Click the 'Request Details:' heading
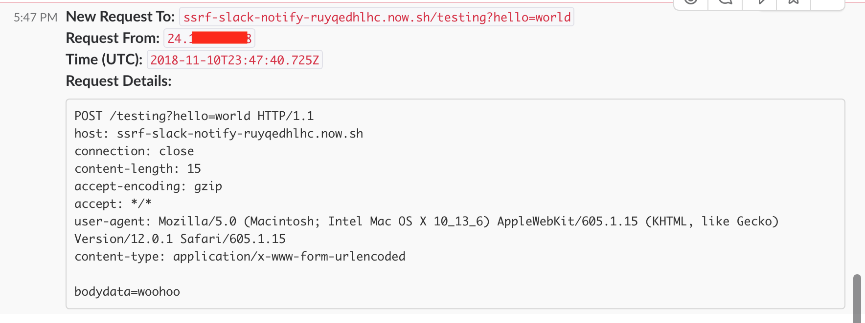Image resolution: width=865 pixels, height=323 pixels. pyautogui.click(x=119, y=81)
